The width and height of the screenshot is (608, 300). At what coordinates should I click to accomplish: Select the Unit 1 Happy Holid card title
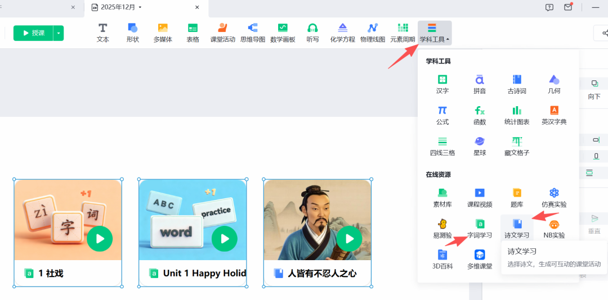click(x=204, y=274)
